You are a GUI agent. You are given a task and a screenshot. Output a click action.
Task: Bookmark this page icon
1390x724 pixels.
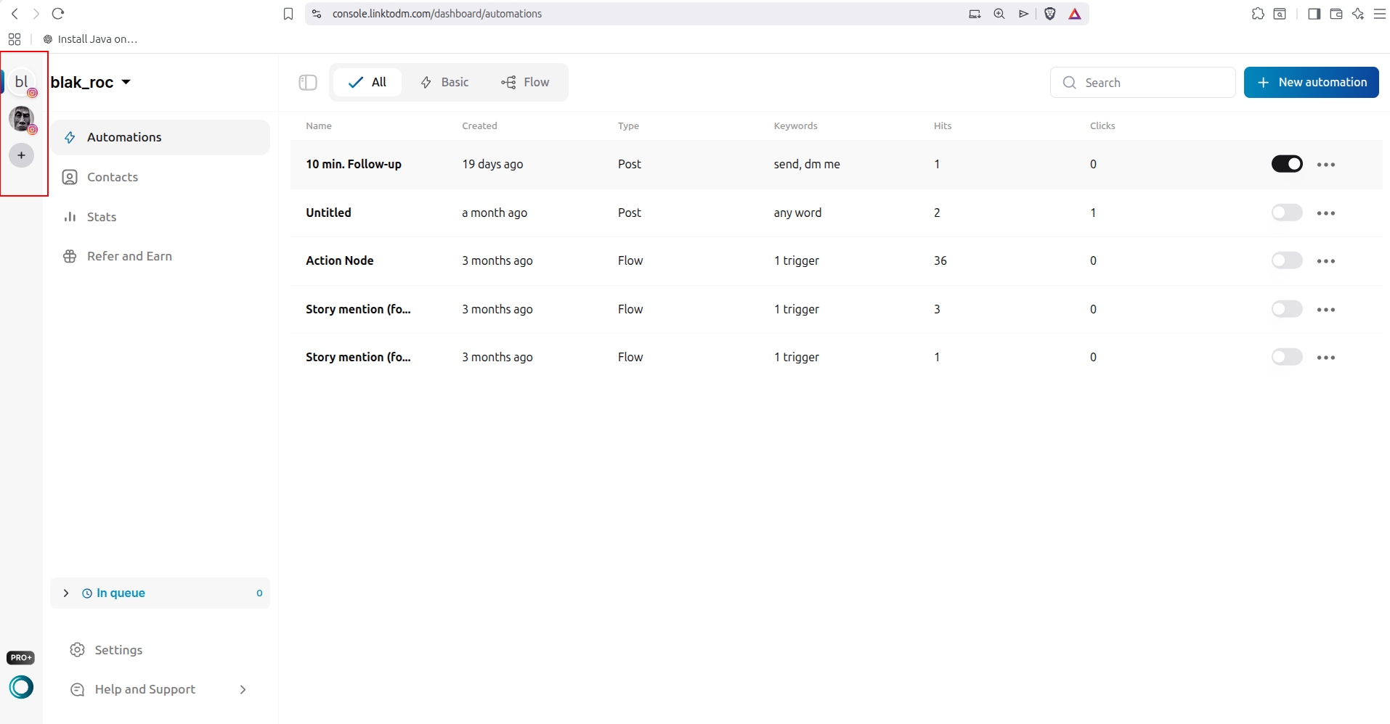[288, 14]
